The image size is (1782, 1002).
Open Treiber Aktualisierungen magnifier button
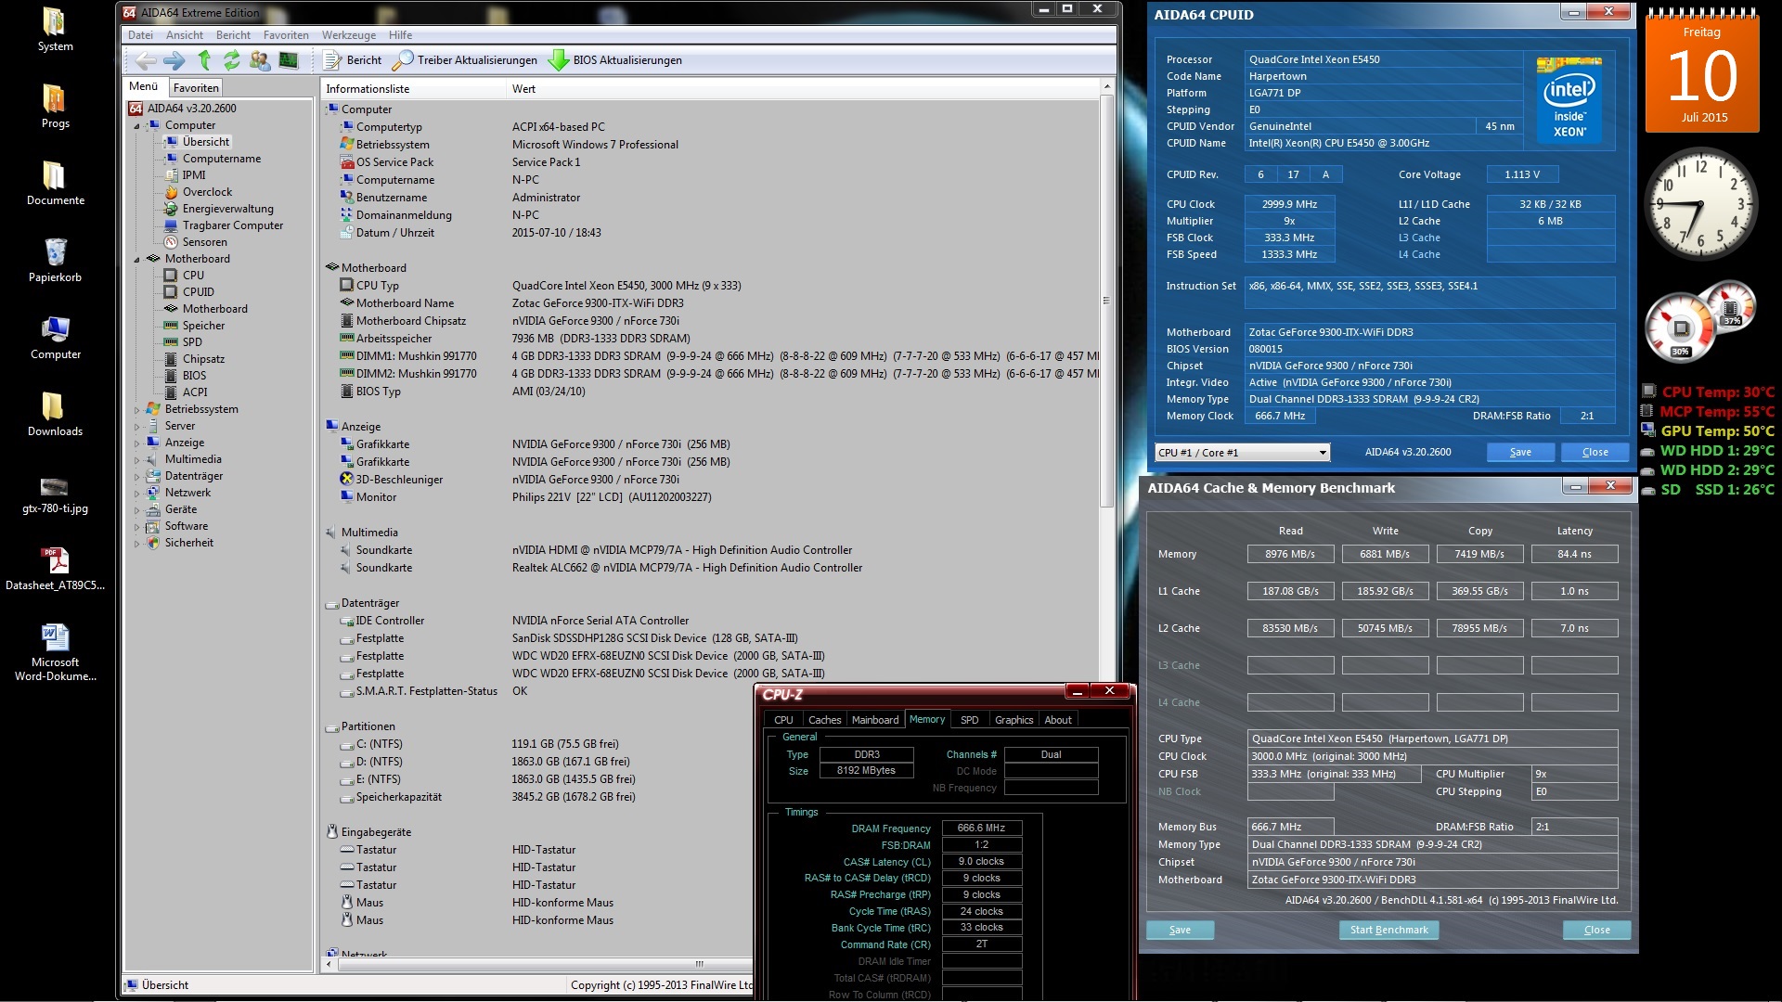point(465,60)
